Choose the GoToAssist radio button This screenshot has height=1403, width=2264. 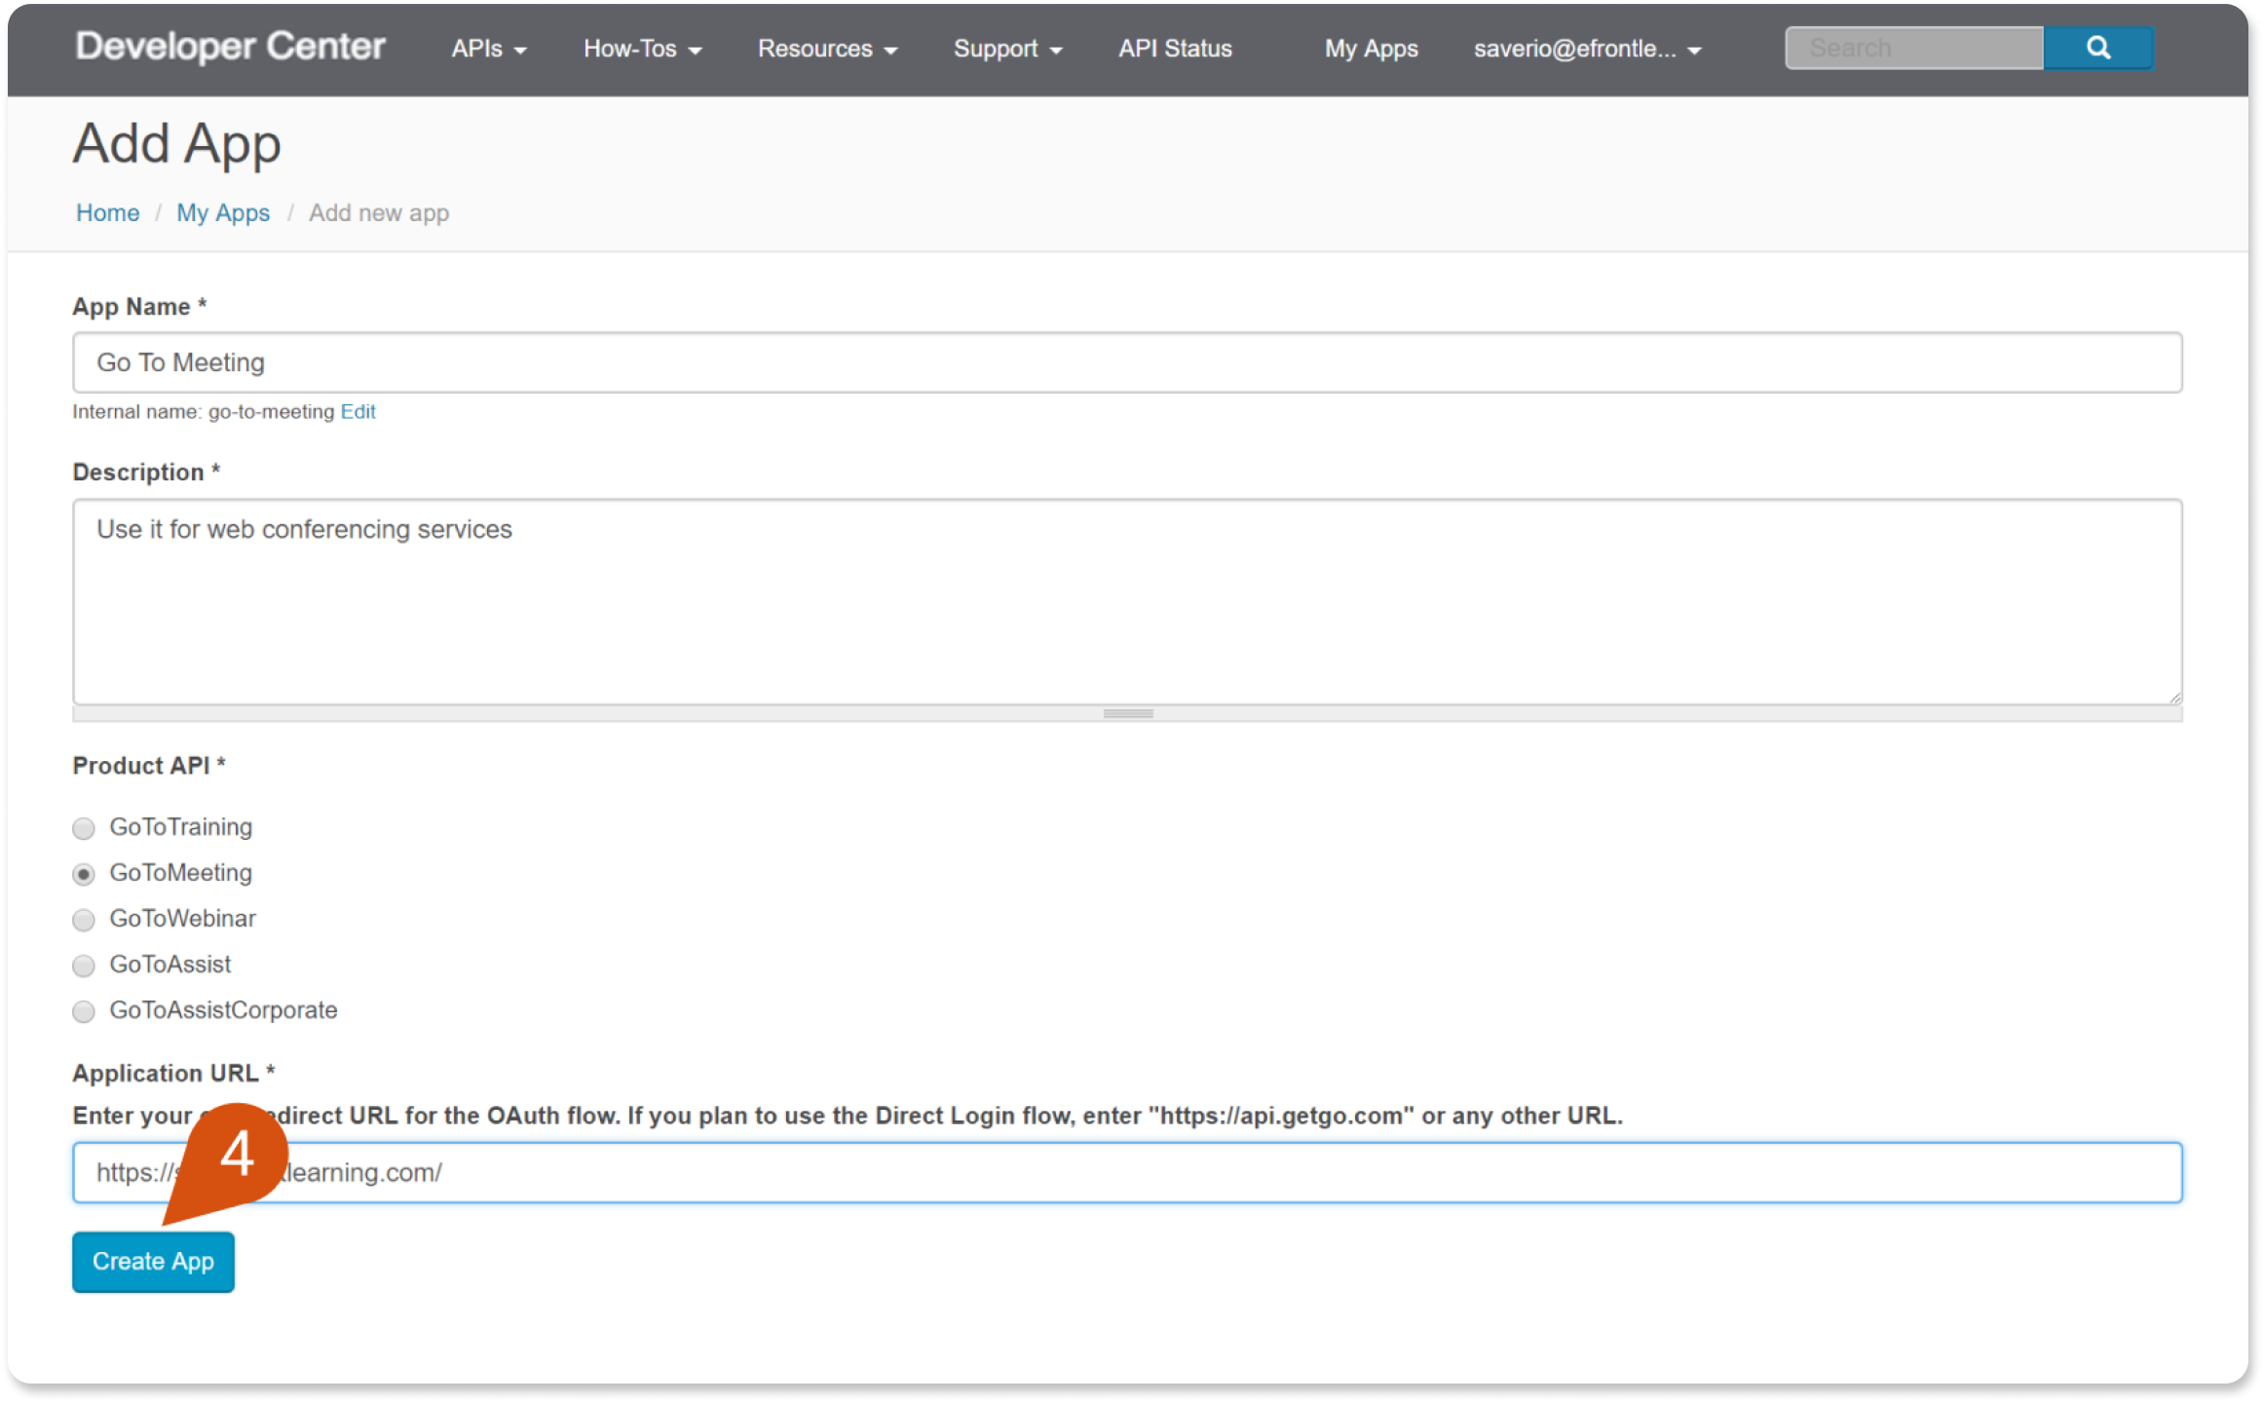84,966
